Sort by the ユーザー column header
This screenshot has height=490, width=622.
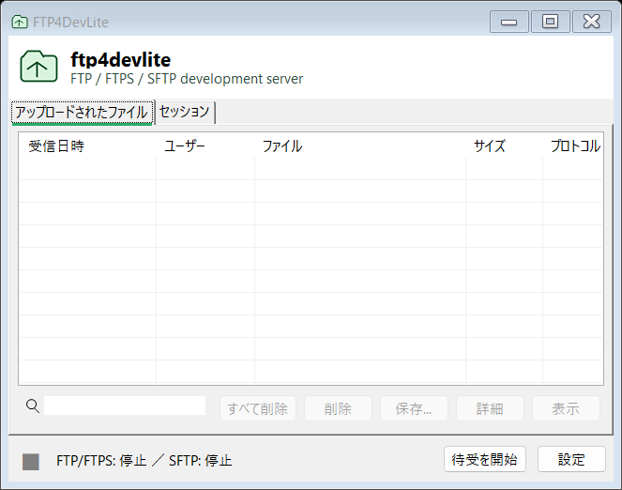[205, 146]
